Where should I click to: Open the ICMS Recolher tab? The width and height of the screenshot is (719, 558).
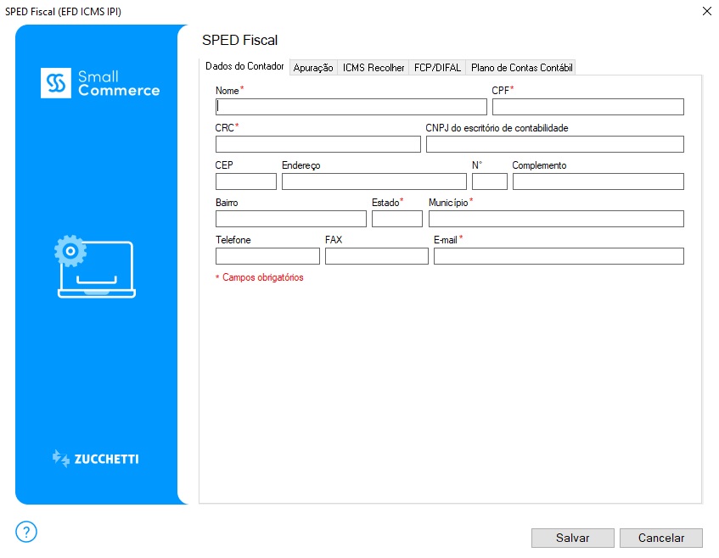(x=374, y=68)
